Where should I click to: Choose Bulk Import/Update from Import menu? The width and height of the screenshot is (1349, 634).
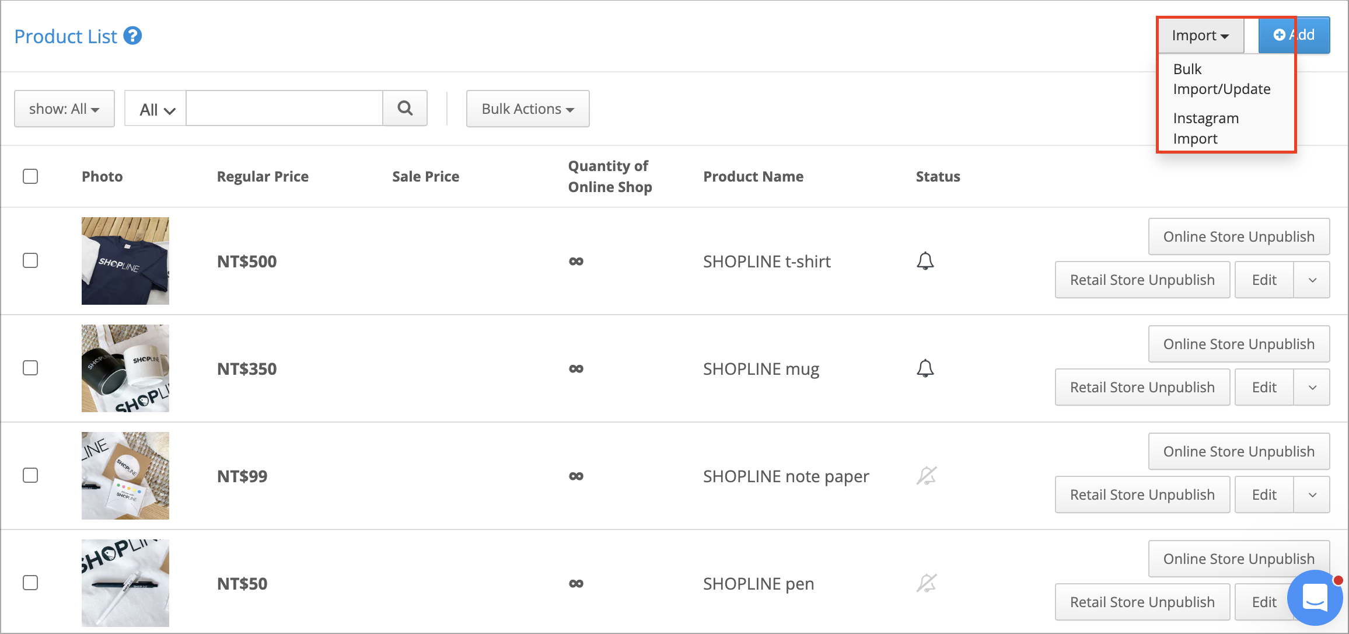(1222, 79)
